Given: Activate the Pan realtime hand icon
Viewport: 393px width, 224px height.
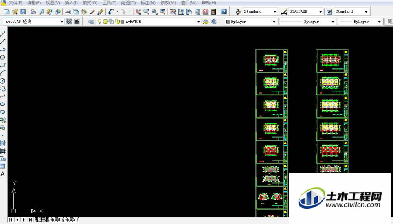Looking at the screenshot, I should coord(138,11).
